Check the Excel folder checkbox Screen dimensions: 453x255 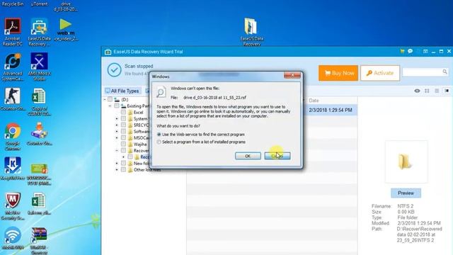point(123,112)
